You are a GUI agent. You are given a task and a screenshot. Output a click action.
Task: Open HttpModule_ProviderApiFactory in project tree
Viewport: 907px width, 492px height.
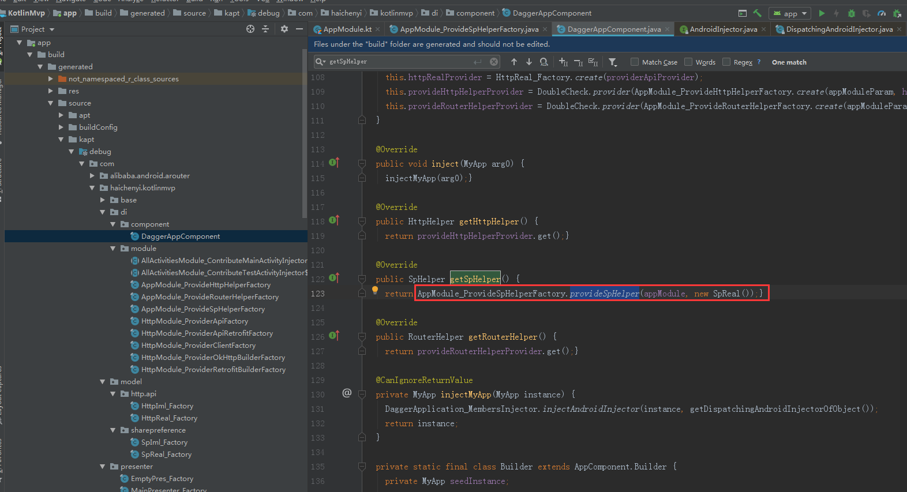pyautogui.click(x=194, y=321)
